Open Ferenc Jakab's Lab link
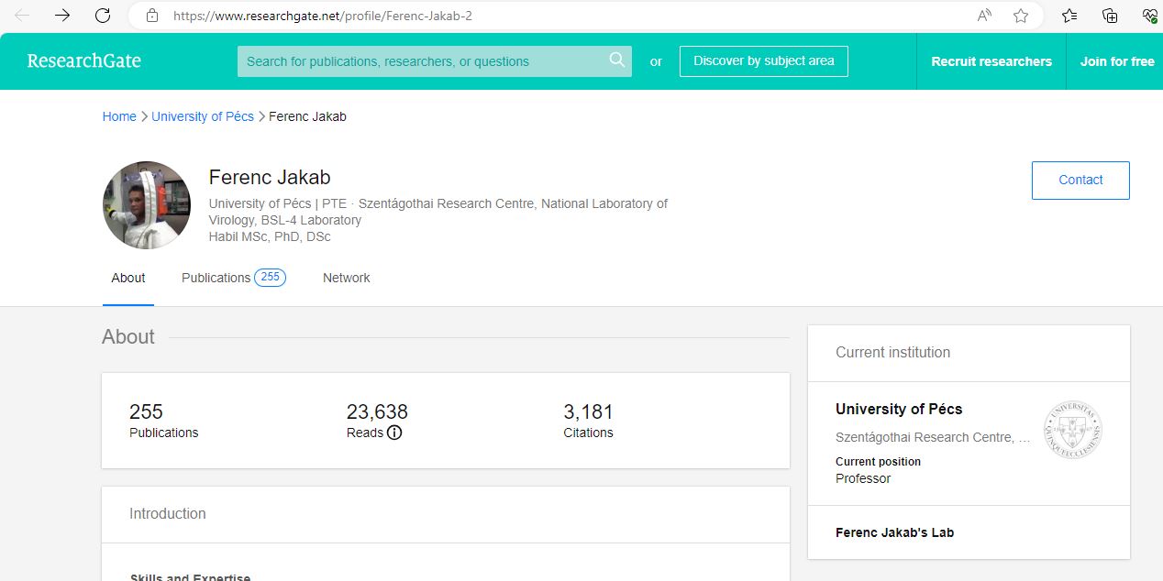Screen dimensions: 1163x581 [894, 532]
